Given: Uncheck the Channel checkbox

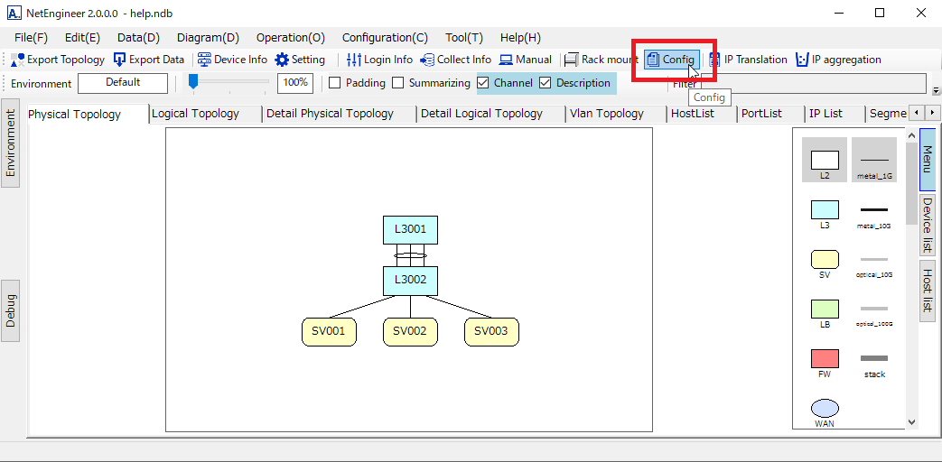Looking at the screenshot, I should pyautogui.click(x=483, y=83).
